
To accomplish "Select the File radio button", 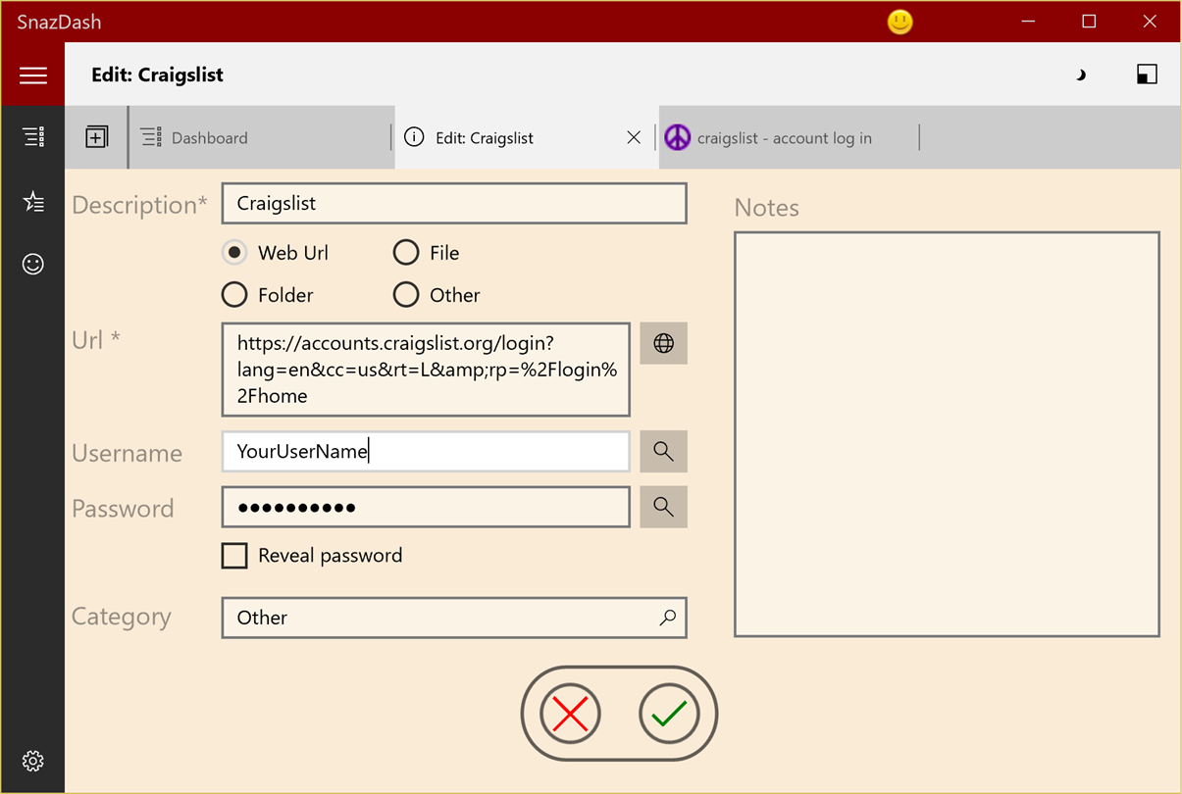I will coord(406,253).
